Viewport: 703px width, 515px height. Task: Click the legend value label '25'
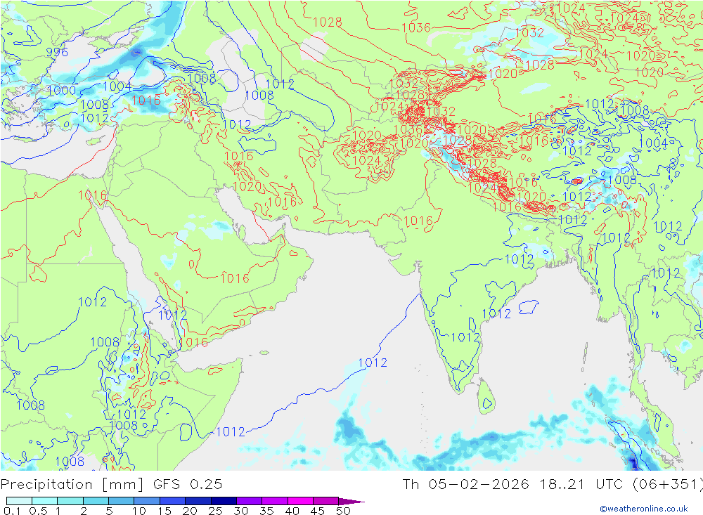coord(215,511)
